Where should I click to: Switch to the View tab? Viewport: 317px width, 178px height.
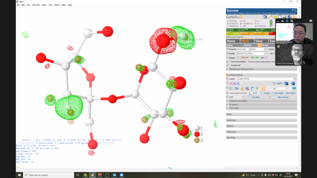tap(259, 41)
